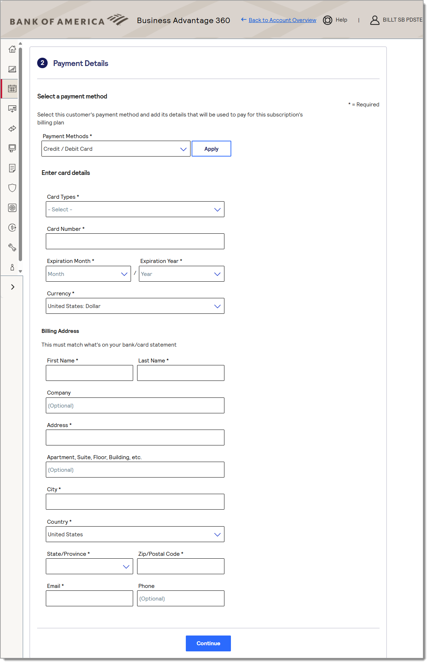Click back arrow beside Account Overview
Viewport: 429px width, 664px height.
pyautogui.click(x=244, y=20)
